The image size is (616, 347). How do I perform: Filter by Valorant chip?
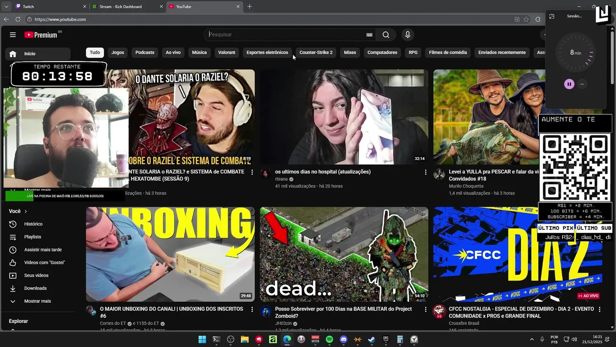[x=227, y=53]
